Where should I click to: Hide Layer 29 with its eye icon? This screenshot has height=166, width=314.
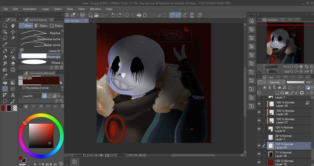click(259, 104)
